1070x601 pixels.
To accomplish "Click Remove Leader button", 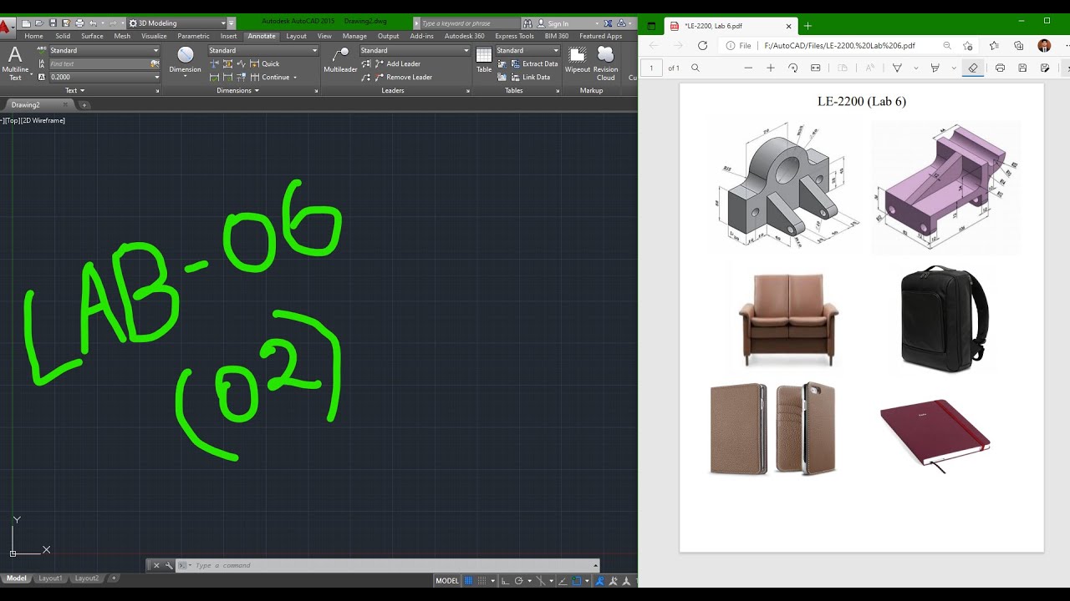I will (x=402, y=77).
